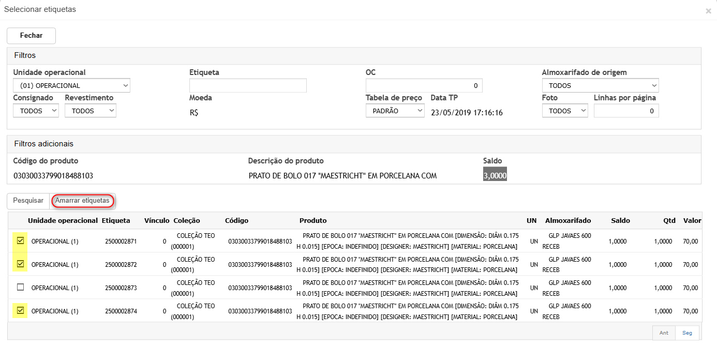This screenshot has width=717, height=347.
Task: Check the checkbox for etiqueta 2500002873
Action: coord(21,288)
